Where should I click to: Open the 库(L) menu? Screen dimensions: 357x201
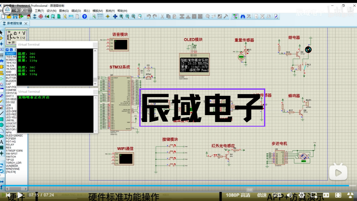87,11
